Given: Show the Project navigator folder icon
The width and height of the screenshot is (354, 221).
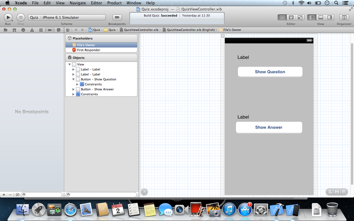Looking at the screenshot, I should (6, 30).
